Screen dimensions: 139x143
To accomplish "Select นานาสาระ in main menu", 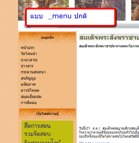I will pyautogui.click(x=29, y=60).
